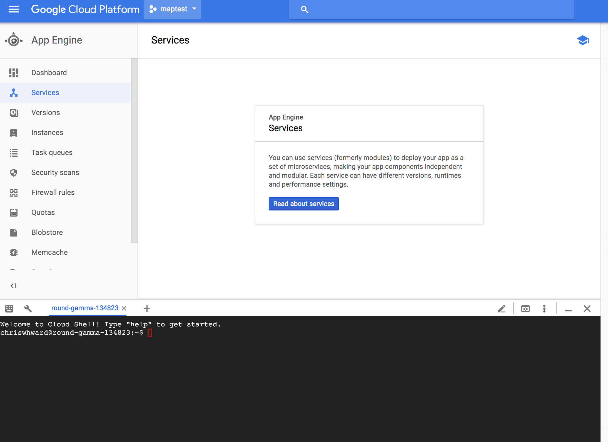Screen dimensions: 608x442
Task: Select Dashboard in the App Engine sidebar
Action: click(x=49, y=72)
